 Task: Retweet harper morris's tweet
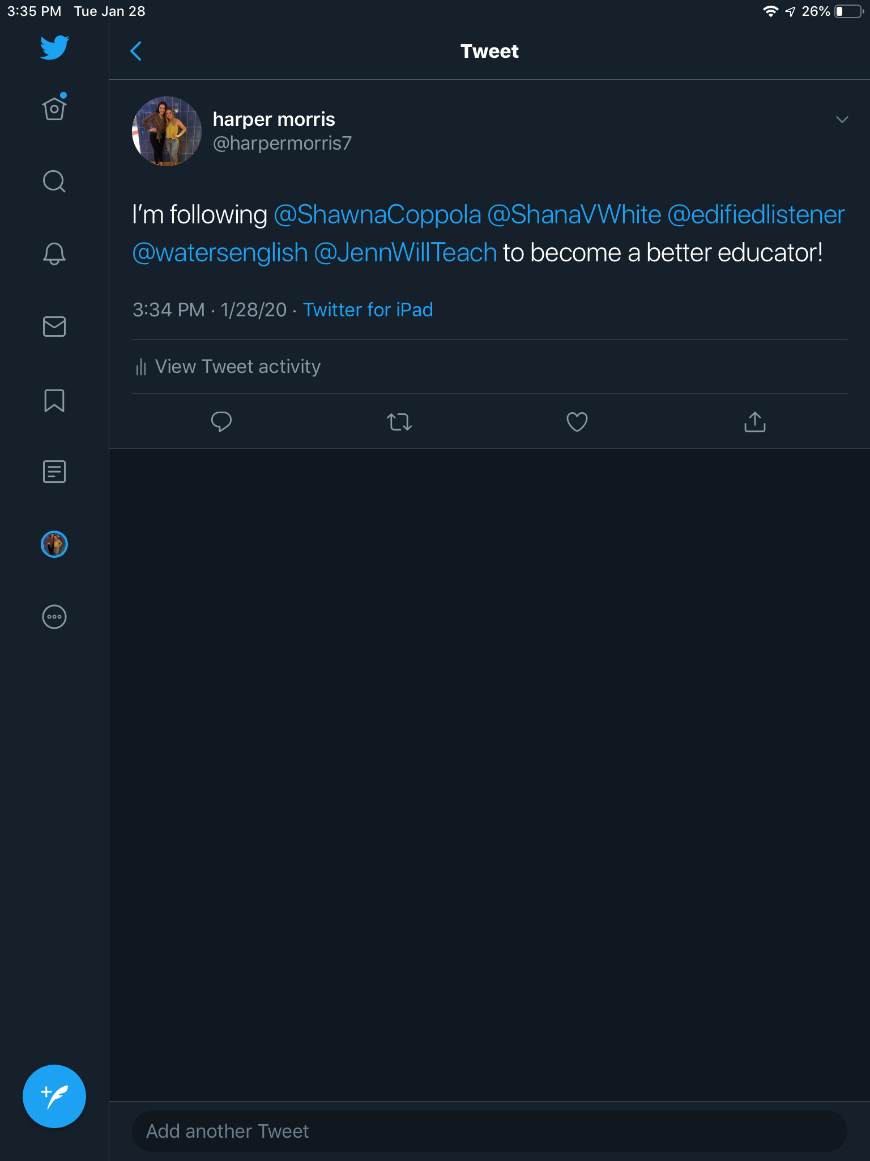click(x=399, y=422)
